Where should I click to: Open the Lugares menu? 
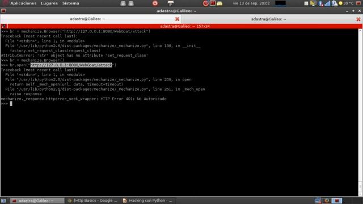click(x=49, y=3)
